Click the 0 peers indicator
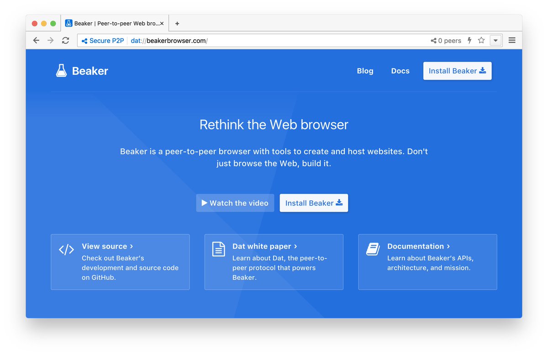This screenshot has height=355, width=548. pyautogui.click(x=445, y=40)
